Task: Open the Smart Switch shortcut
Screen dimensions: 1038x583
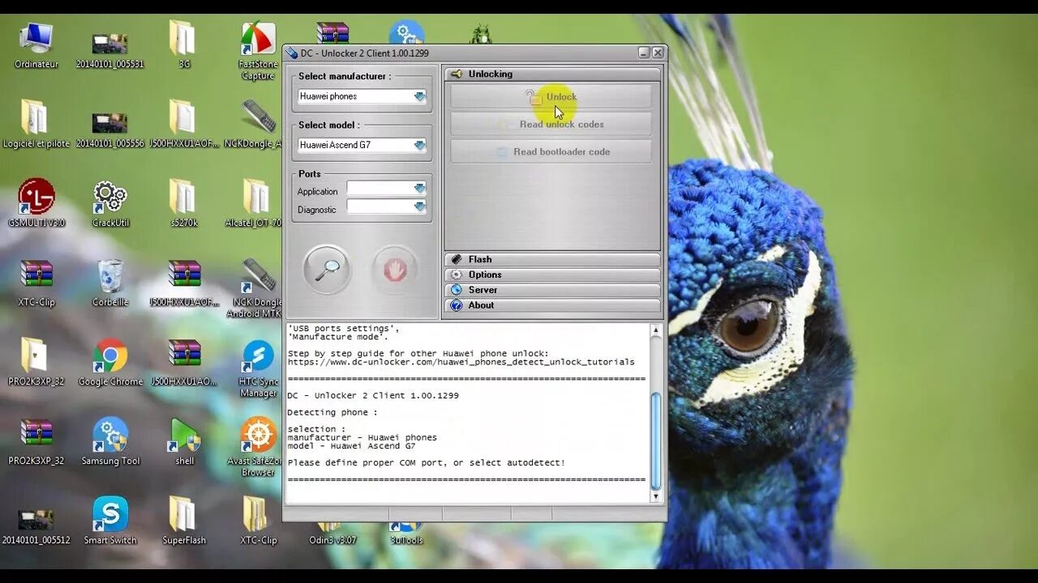Action: coord(109,521)
